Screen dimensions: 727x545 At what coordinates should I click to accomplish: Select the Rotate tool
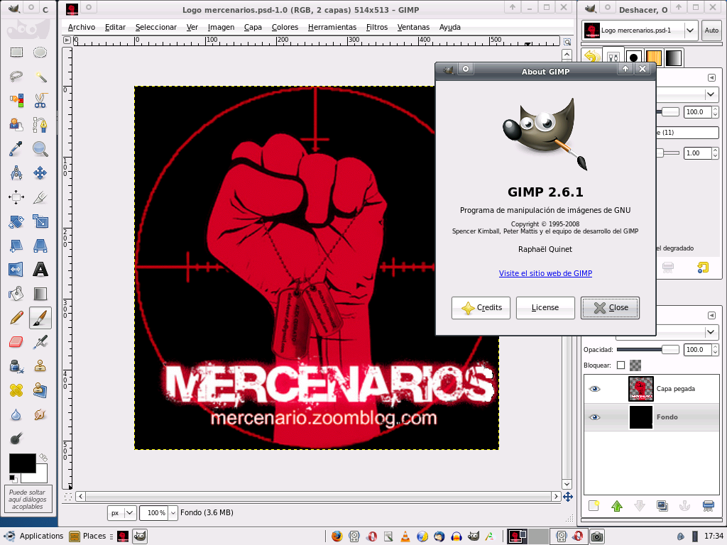(x=16, y=221)
